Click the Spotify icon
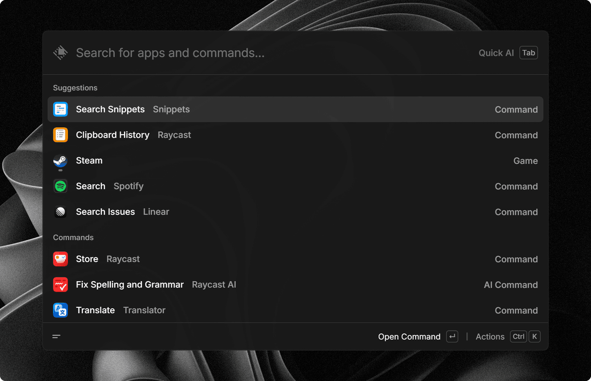The height and width of the screenshot is (381, 591). pos(60,186)
